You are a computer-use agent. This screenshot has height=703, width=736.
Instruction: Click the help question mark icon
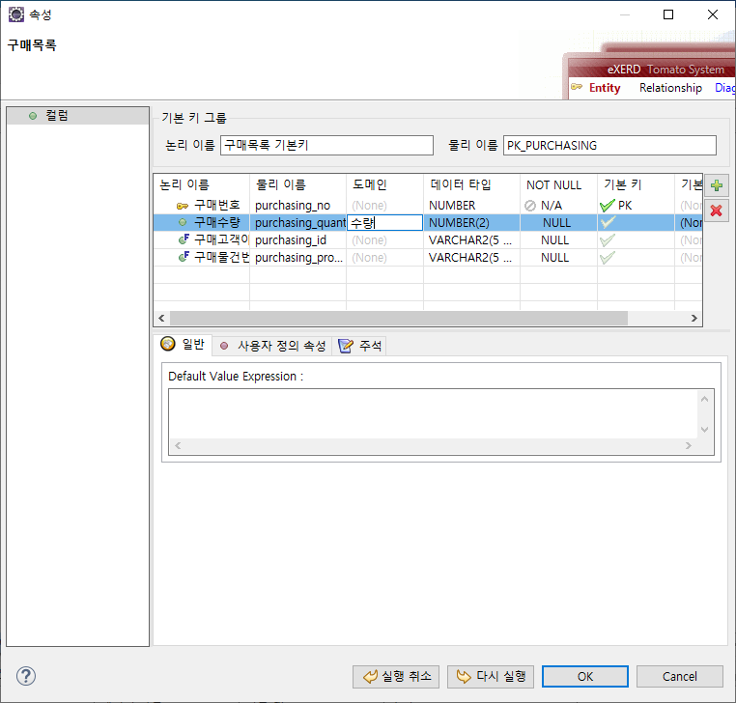tap(26, 676)
